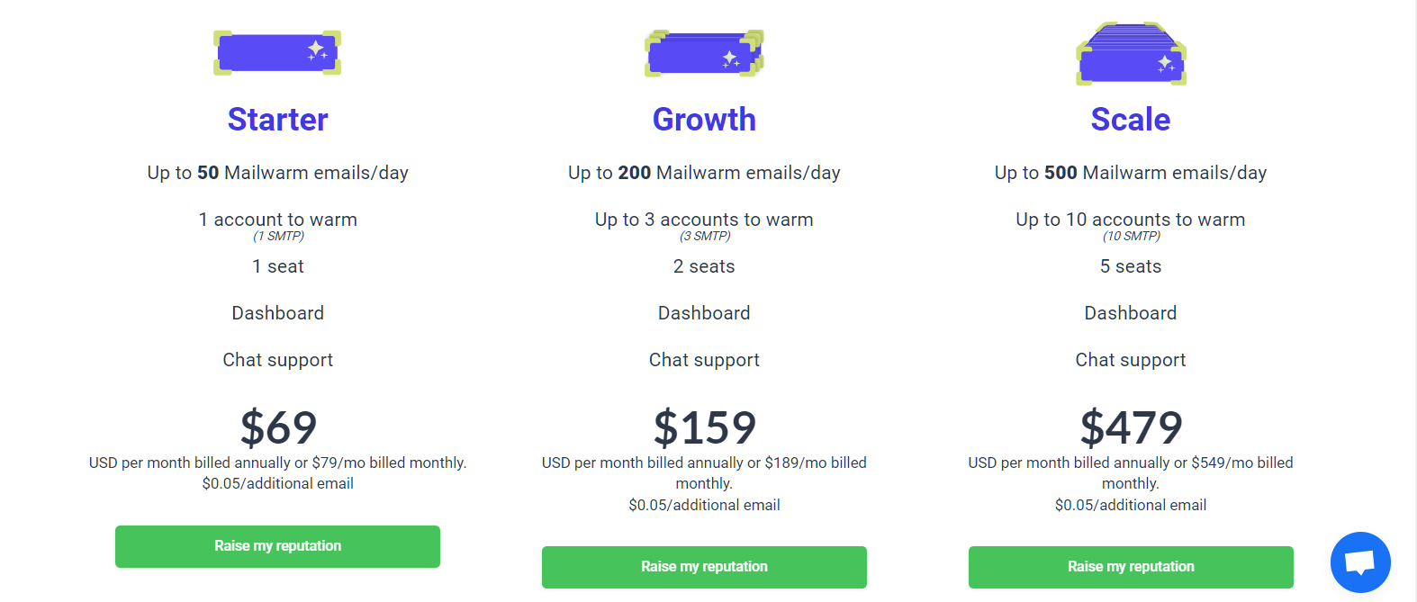This screenshot has height=602, width=1417.
Task: Click Raise my reputation under Scale
Action: tap(1131, 567)
